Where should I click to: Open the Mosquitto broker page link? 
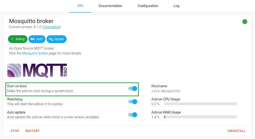(35, 53)
